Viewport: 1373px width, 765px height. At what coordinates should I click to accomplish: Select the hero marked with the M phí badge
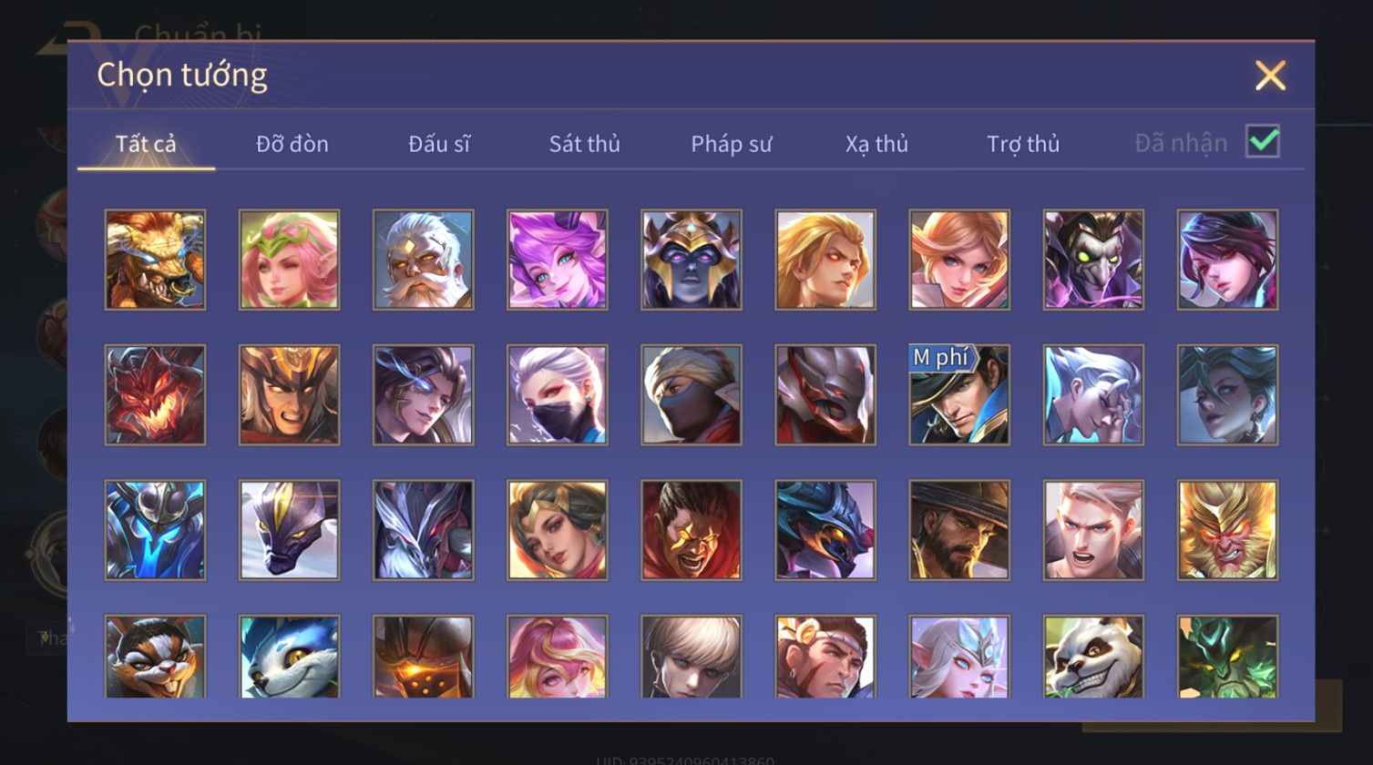pyautogui.click(x=959, y=394)
